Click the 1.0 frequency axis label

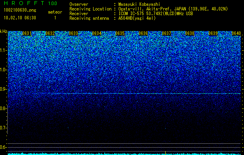coord(3,70)
